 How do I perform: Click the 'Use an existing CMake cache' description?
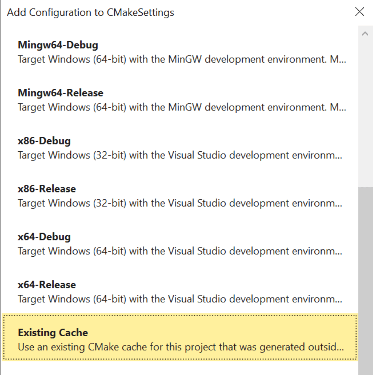coord(180,347)
